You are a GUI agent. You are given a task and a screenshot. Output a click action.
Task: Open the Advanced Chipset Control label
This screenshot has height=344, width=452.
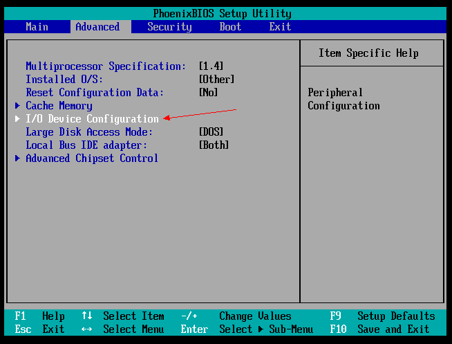(92, 158)
